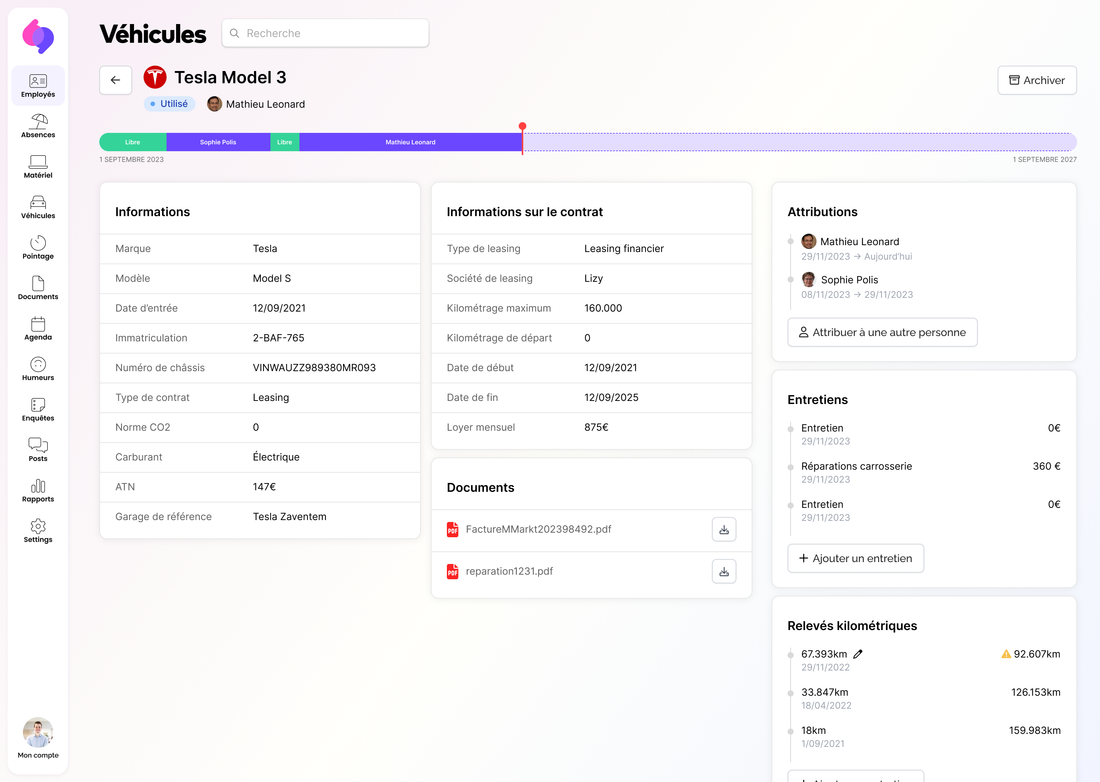Click chassis number VINWAUZZ989380MR093
This screenshot has width=1100, height=782.
click(314, 368)
